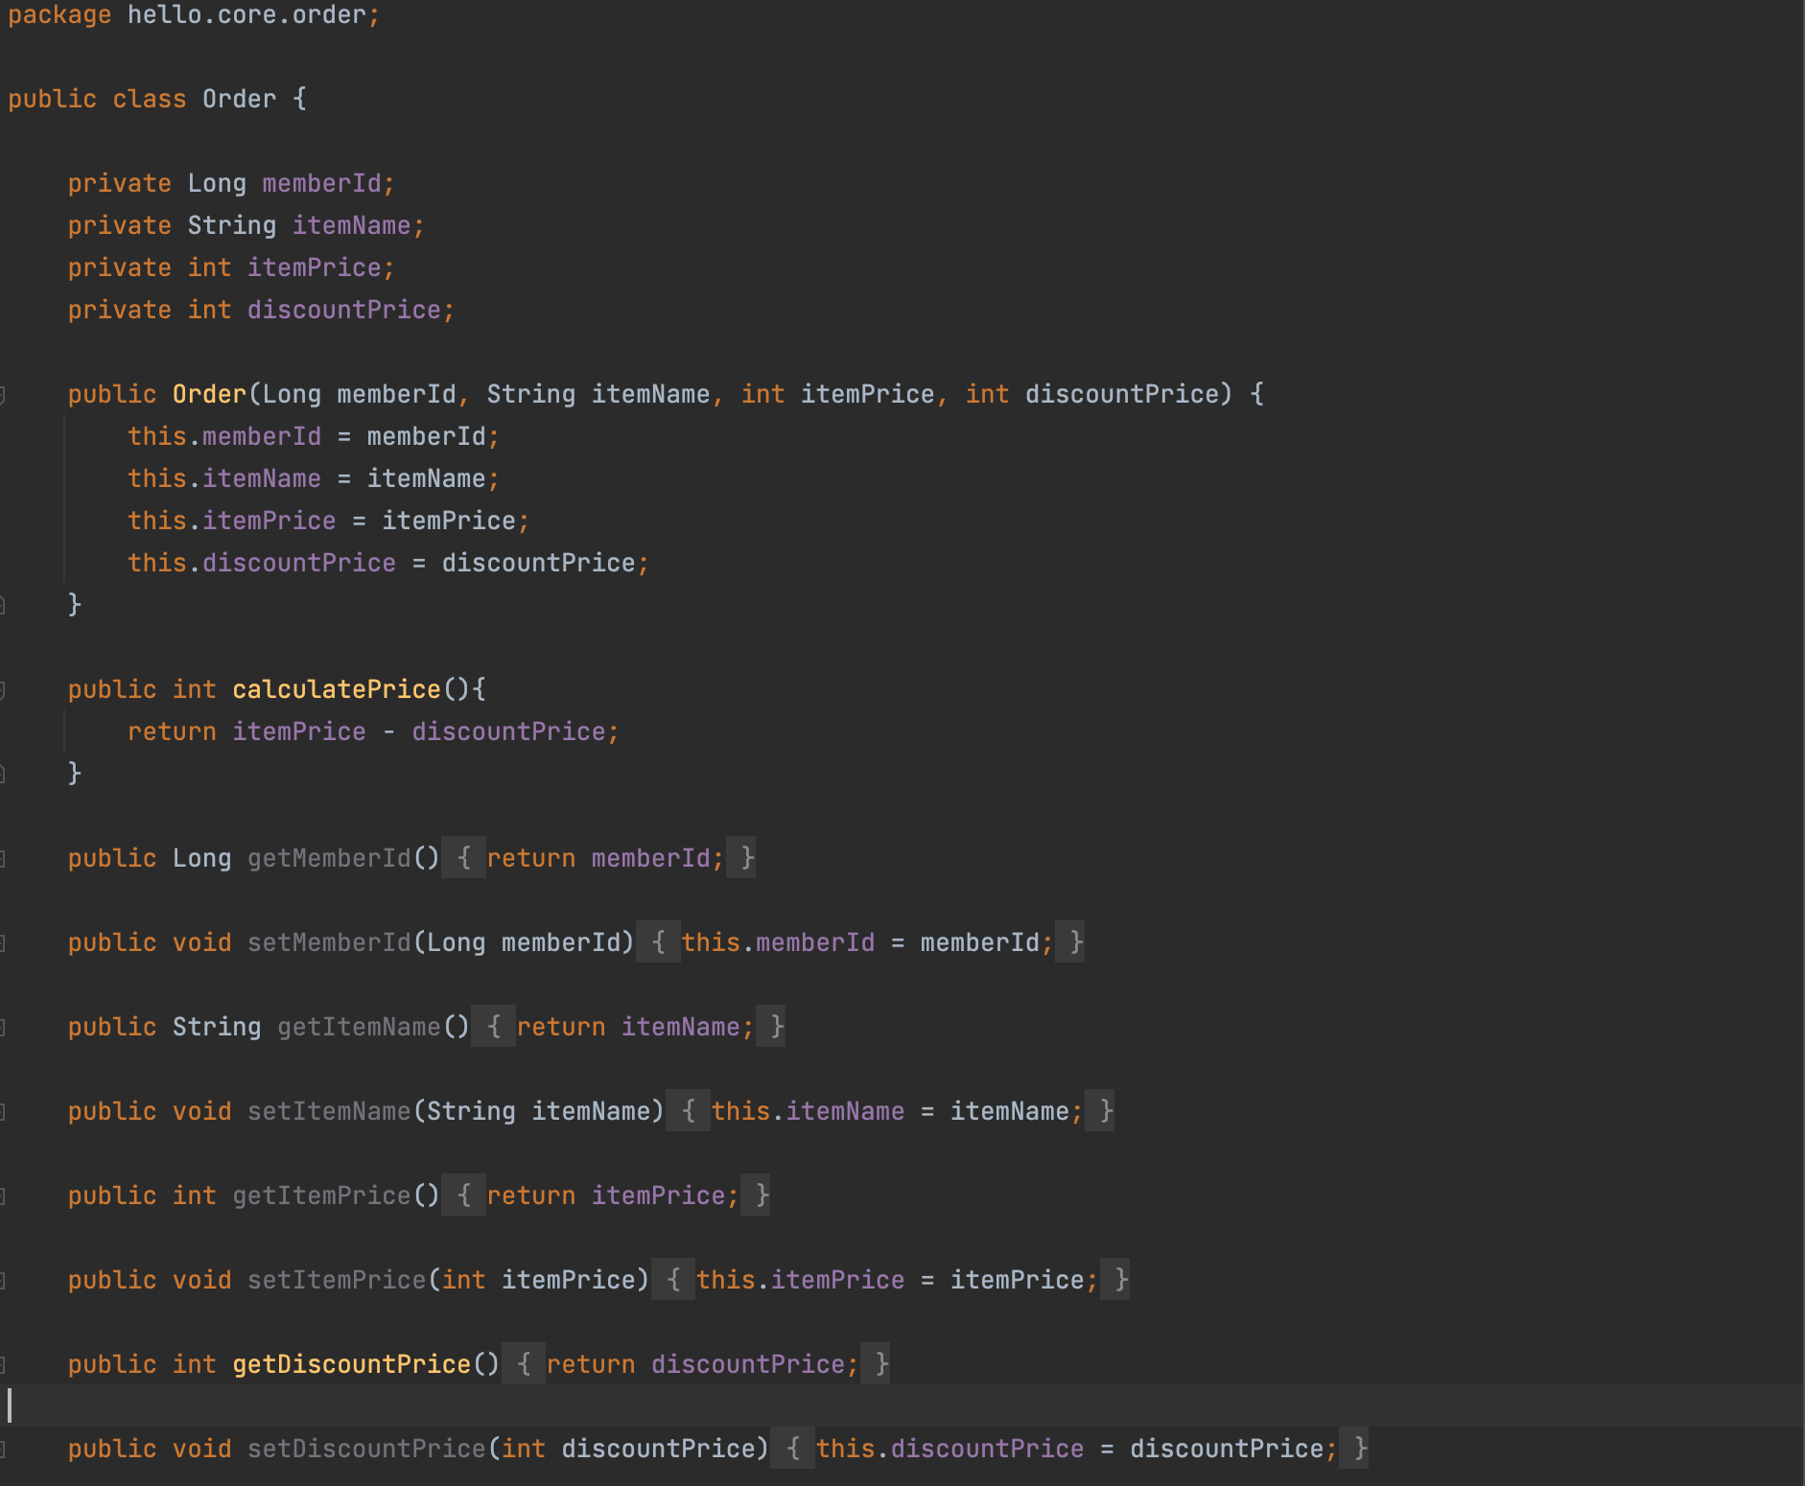The width and height of the screenshot is (1805, 1486).
Task: Expand the folded opening brace of getItemName
Action: coord(494,1027)
